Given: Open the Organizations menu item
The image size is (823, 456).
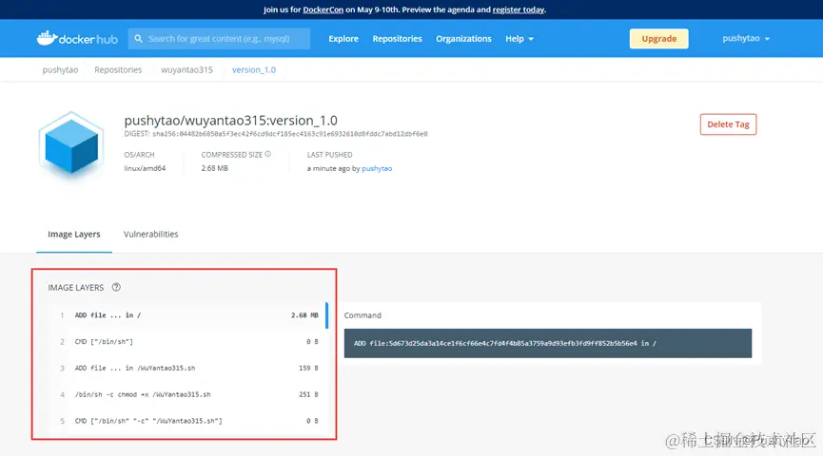Looking at the screenshot, I should tap(463, 39).
